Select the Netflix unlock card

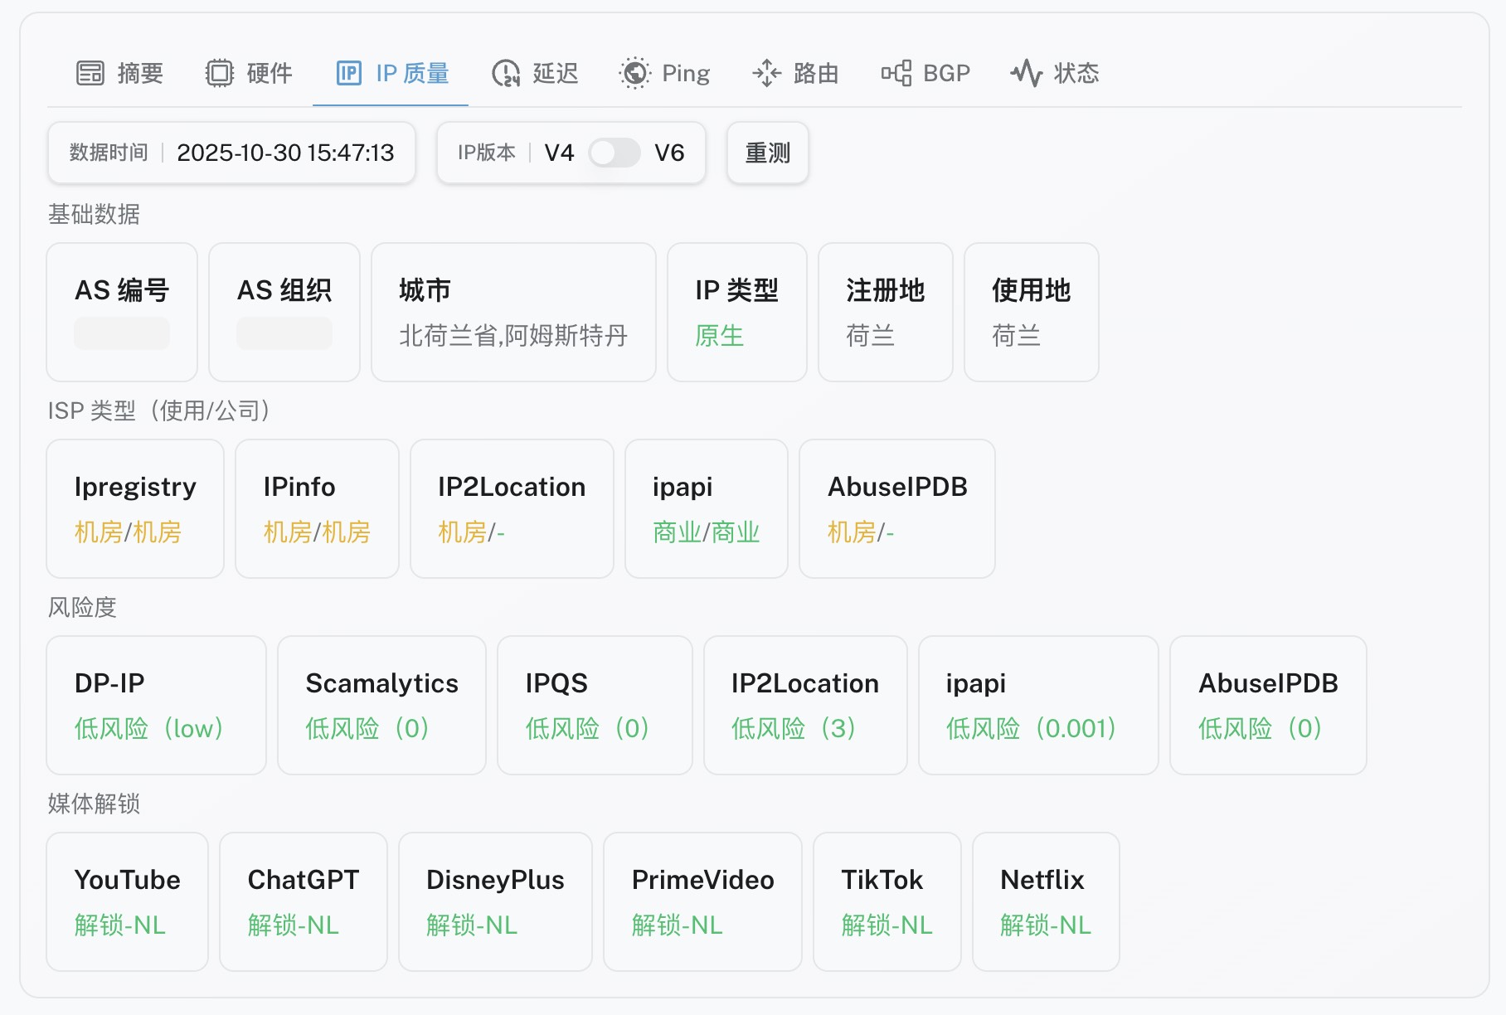(1045, 901)
